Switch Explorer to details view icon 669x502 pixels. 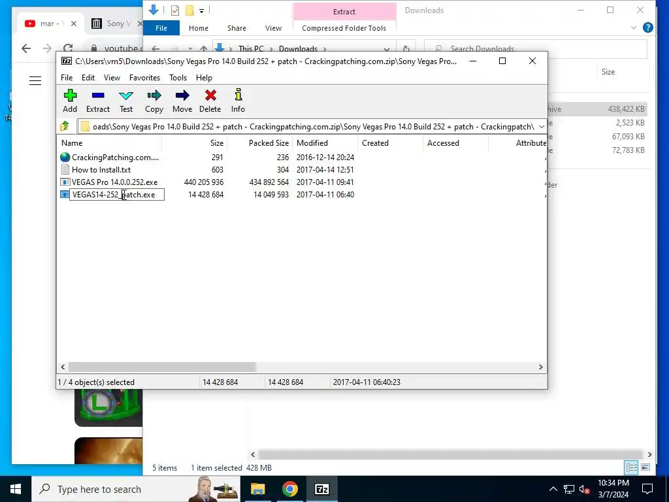coord(631,467)
